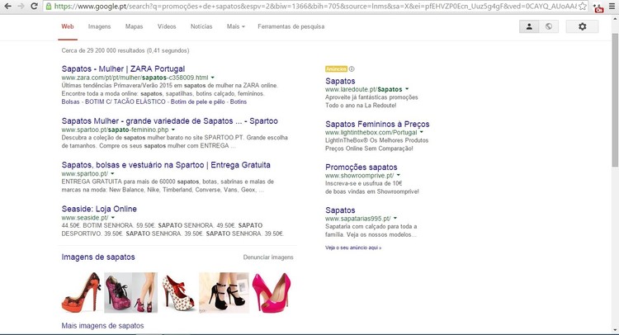Expand zara.com URL dropdown arrow
619x335 pixels.
click(212, 78)
